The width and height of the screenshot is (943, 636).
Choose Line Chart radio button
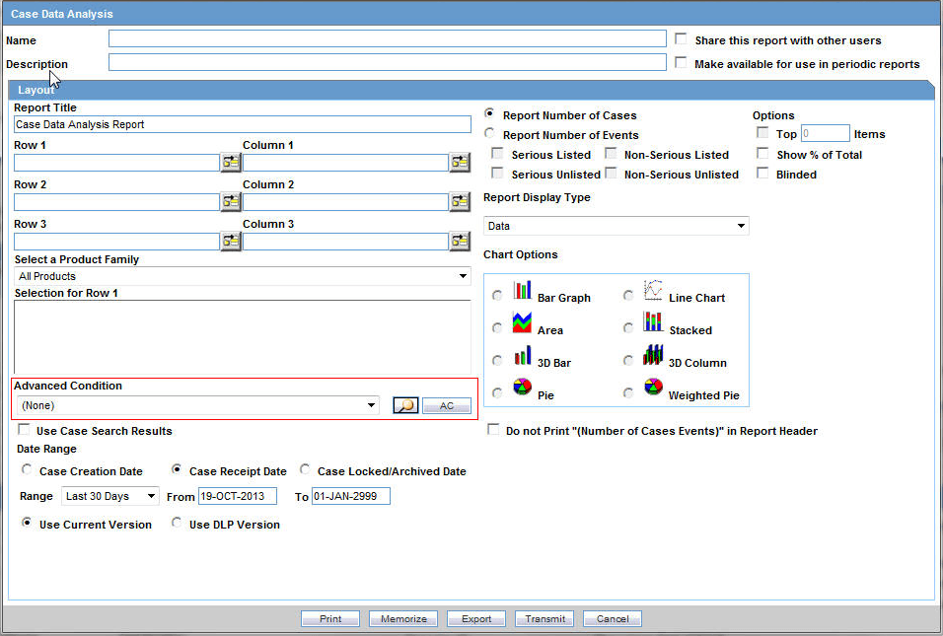click(628, 296)
